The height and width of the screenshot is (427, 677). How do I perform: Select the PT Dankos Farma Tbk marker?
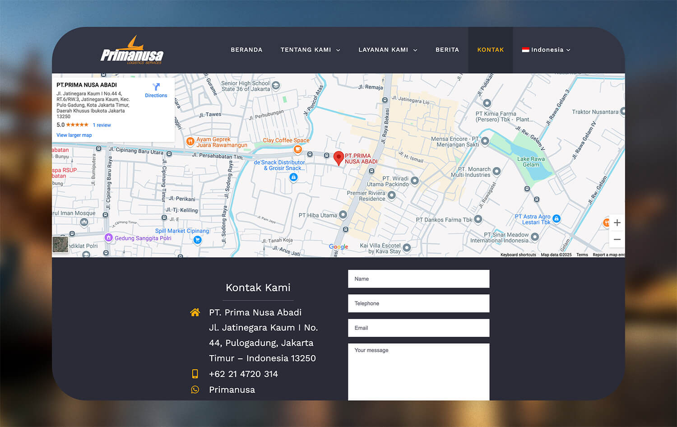point(478,219)
